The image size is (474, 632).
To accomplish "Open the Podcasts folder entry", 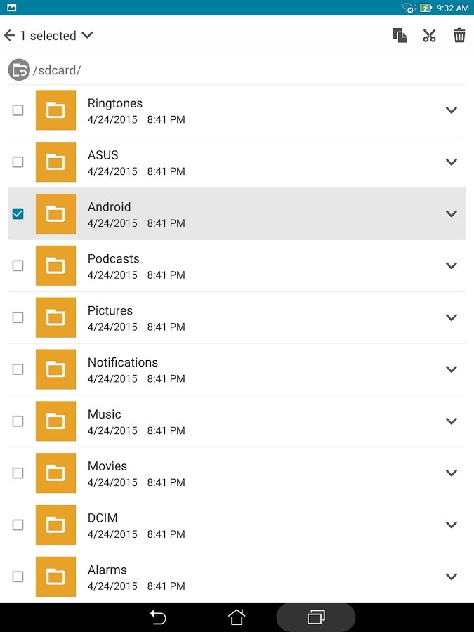I will (237, 266).
